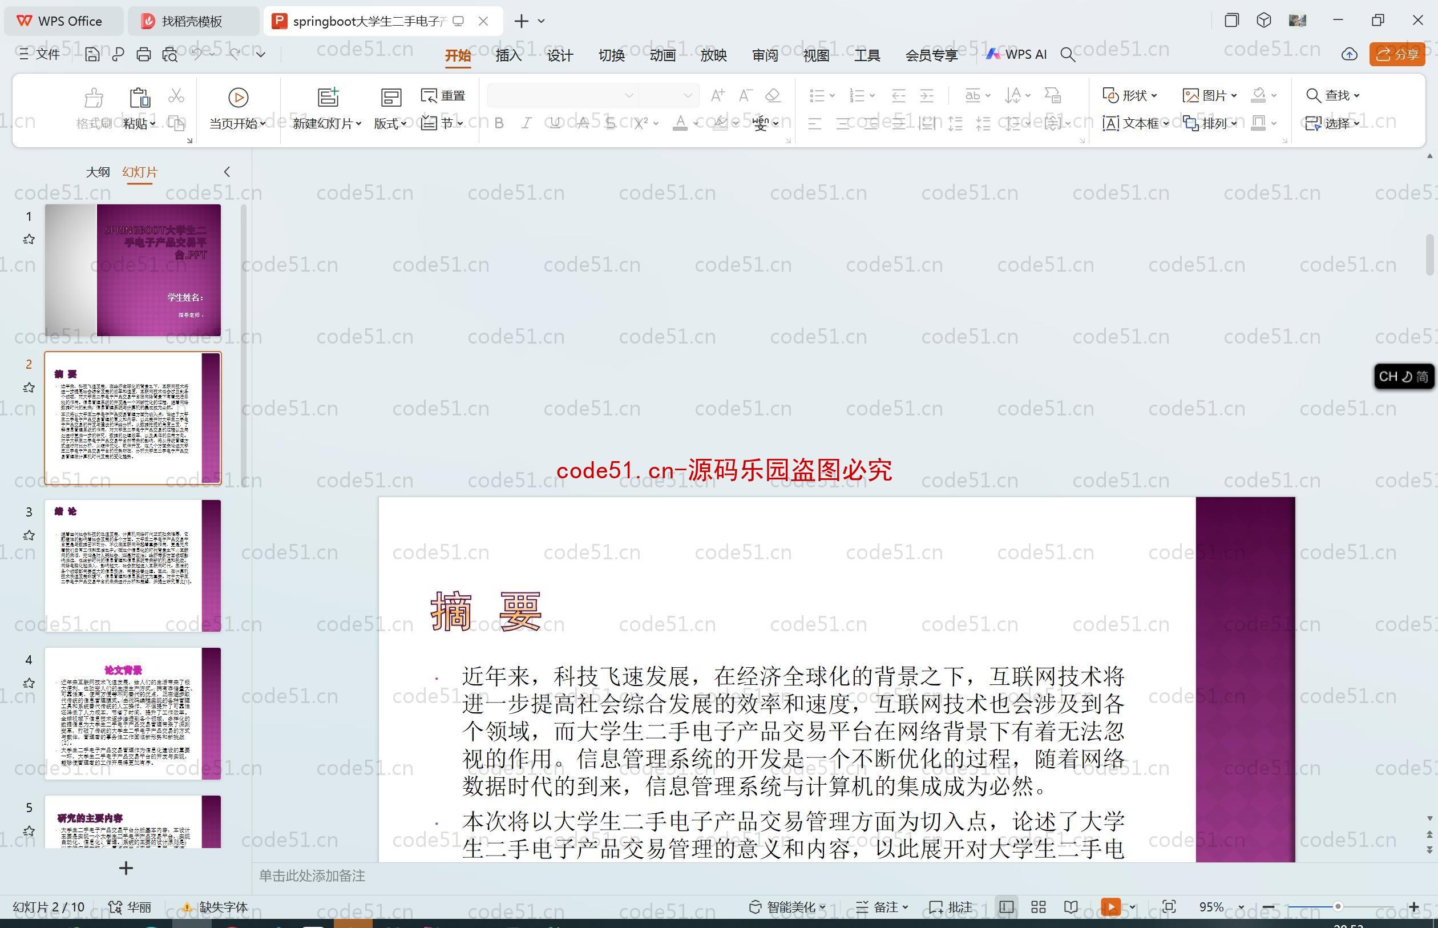
Task: Click Smart Beautify (智能美化) in status bar
Action: pyautogui.click(x=787, y=907)
